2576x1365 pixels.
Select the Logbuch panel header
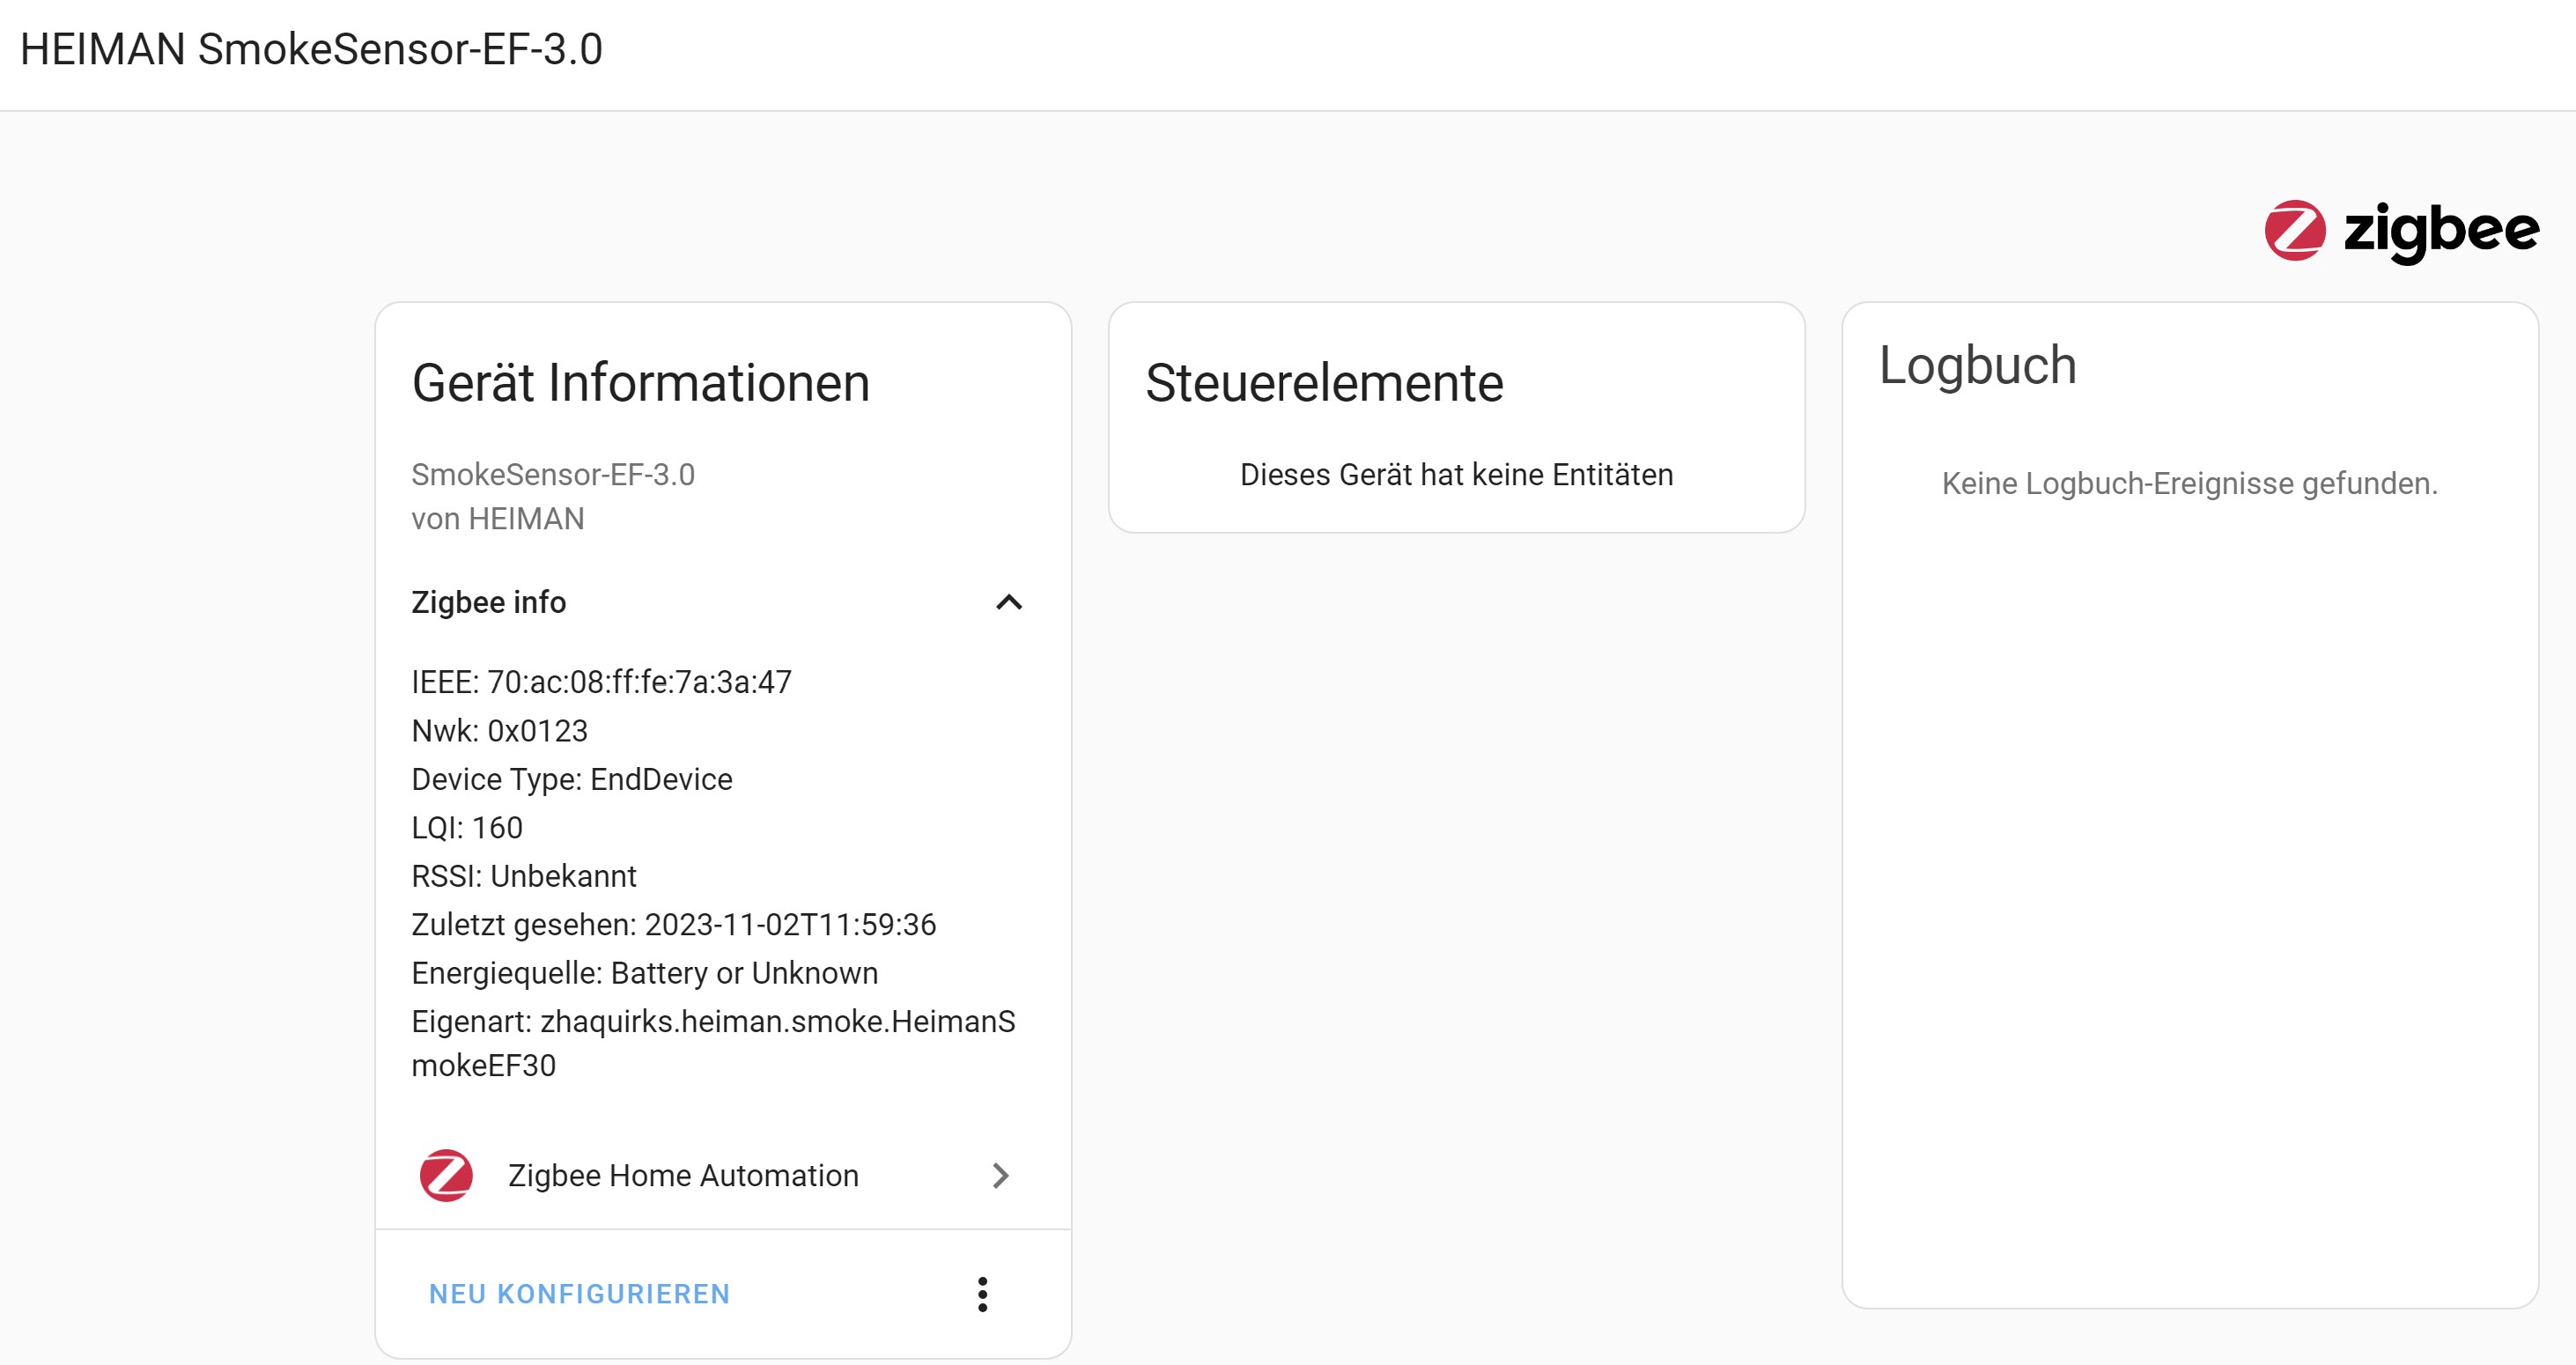click(x=1978, y=365)
